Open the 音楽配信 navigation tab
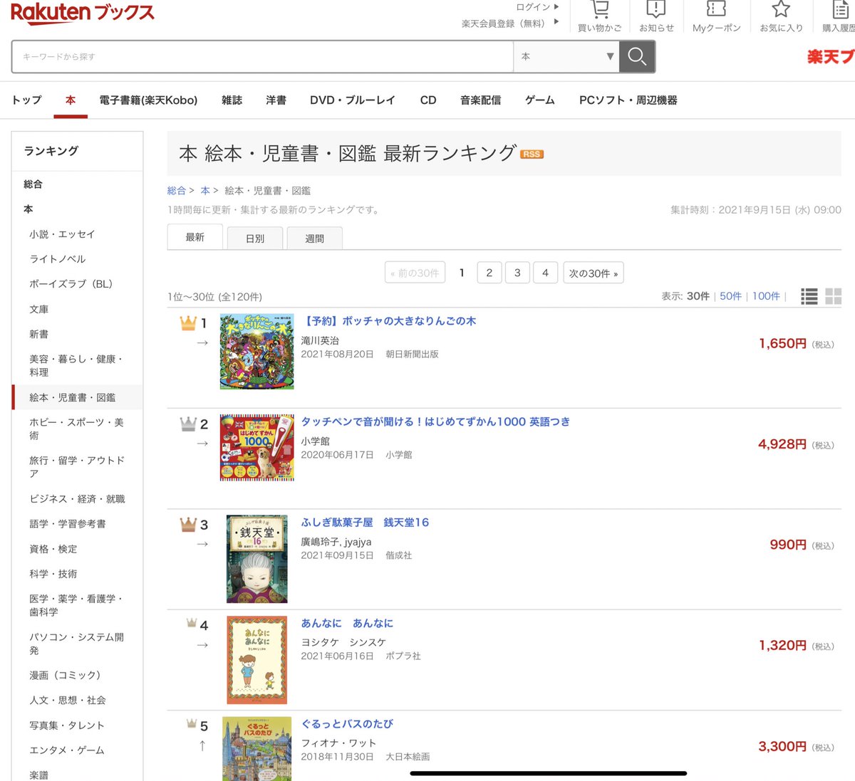The width and height of the screenshot is (855, 781). tap(480, 100)
